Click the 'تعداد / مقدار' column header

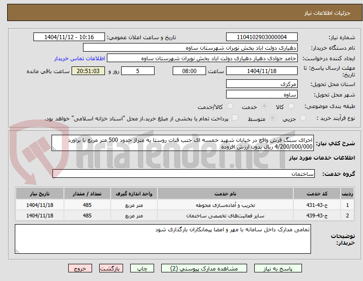tap(87, 194)
